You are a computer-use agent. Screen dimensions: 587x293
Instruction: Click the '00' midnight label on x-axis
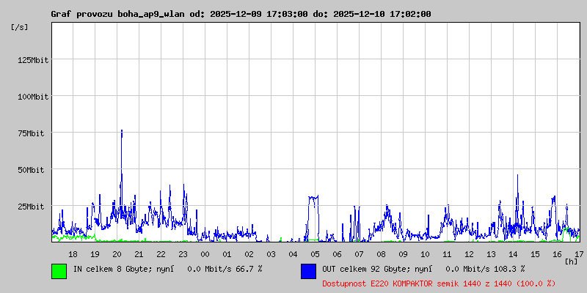pyautogui.click(x=205, y=254)
